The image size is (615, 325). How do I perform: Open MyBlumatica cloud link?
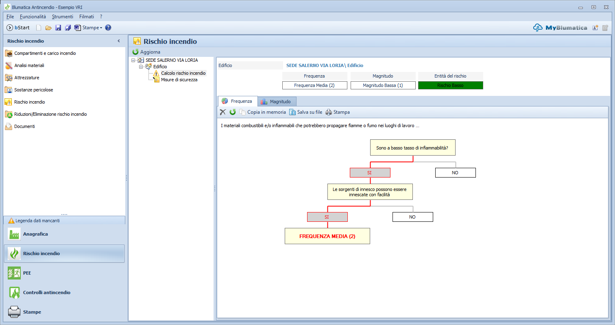560,28
